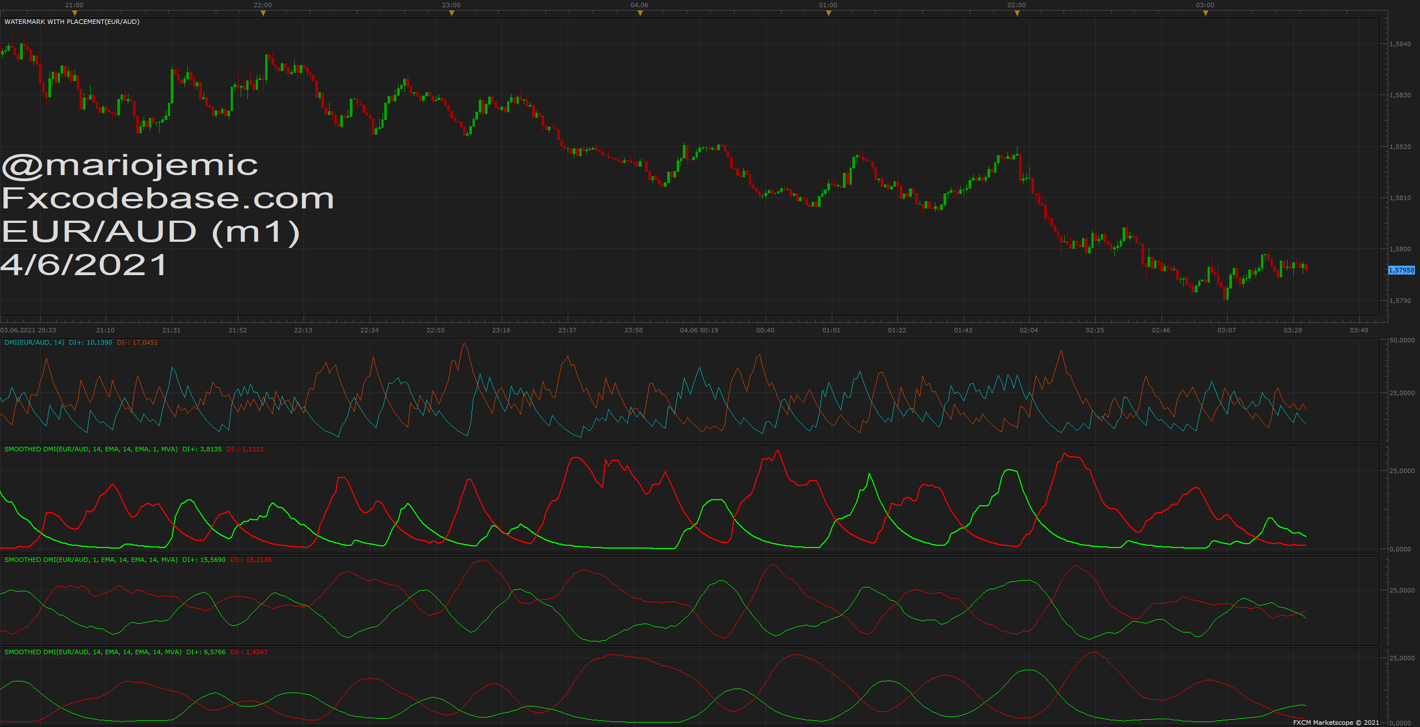Click the 22:34 time axis label
This screenshot has height=727, width=1420.
tap(369, 330)
